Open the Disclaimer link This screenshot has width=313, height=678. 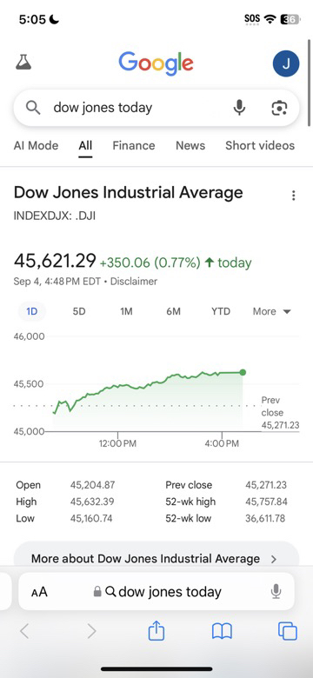[x=134, y=282]
